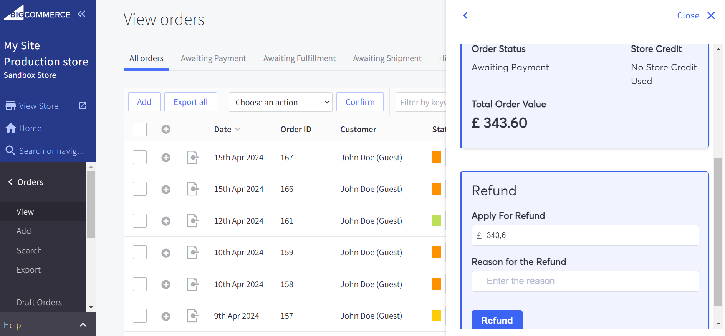725x336 pixels.
Task: Select checkbox for order 161
Action: 140,221
